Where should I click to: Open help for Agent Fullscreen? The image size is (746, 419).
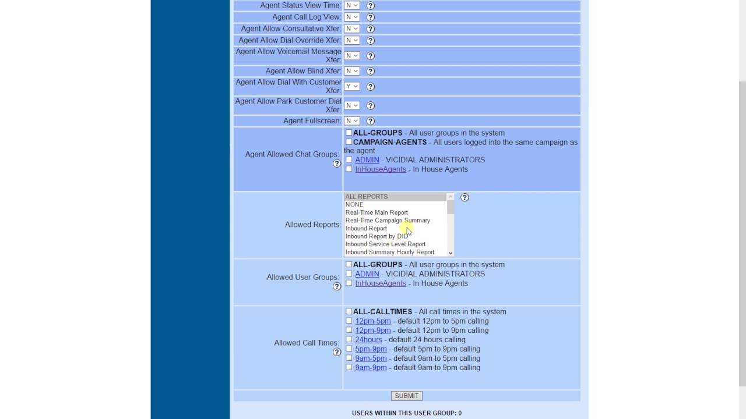[x=371, y=121]
